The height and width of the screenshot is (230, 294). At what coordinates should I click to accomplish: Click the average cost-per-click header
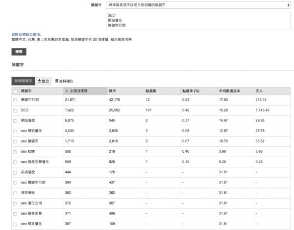[236, 91]
